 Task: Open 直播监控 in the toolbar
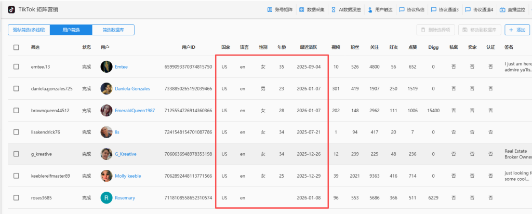coord(512,10)
